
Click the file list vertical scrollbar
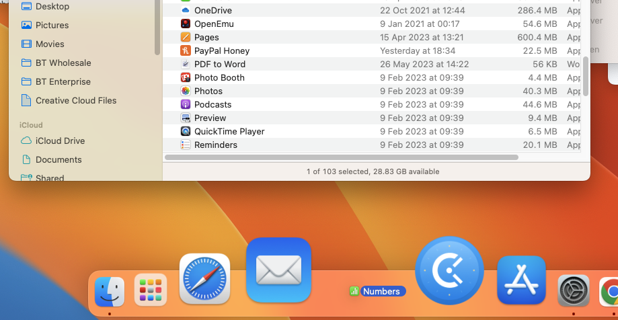click(x=586, y=76)
